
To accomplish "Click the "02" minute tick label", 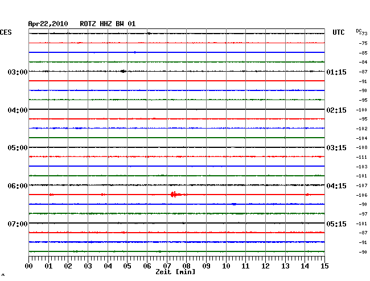I will (x=68, y=266).
